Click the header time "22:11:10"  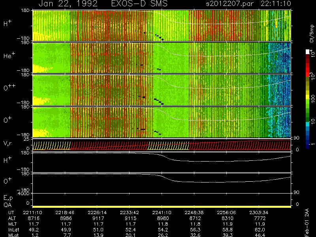(276, 4)
